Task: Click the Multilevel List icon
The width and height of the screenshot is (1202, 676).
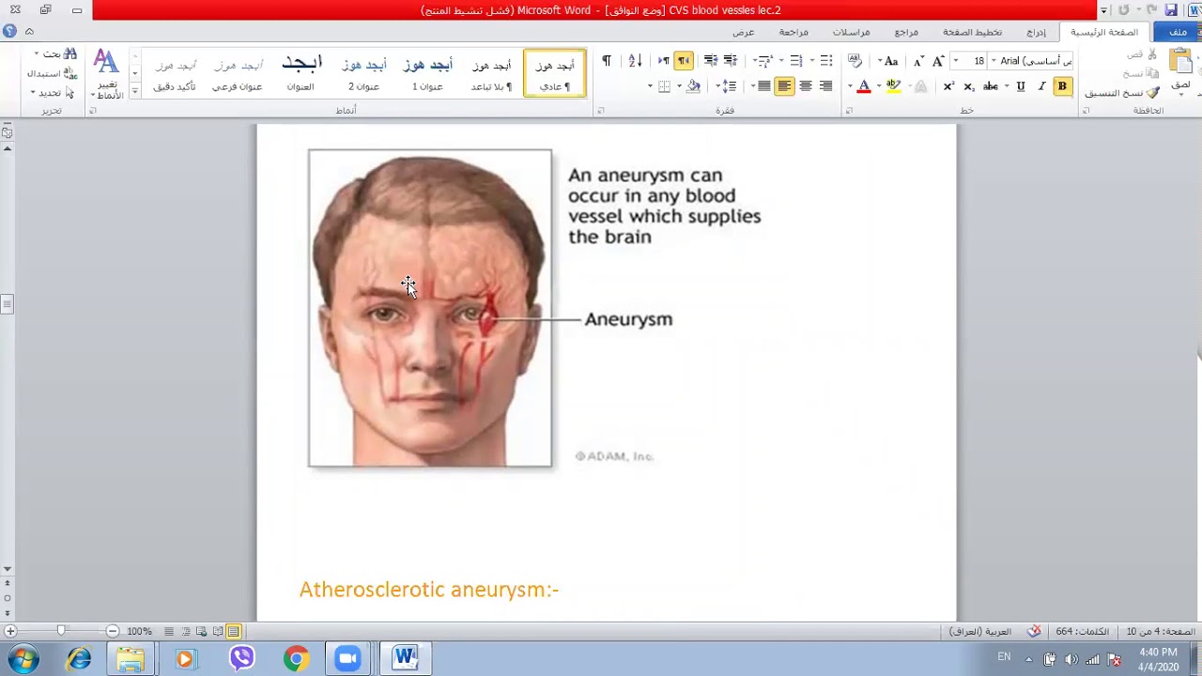Action: click(765, 61)
